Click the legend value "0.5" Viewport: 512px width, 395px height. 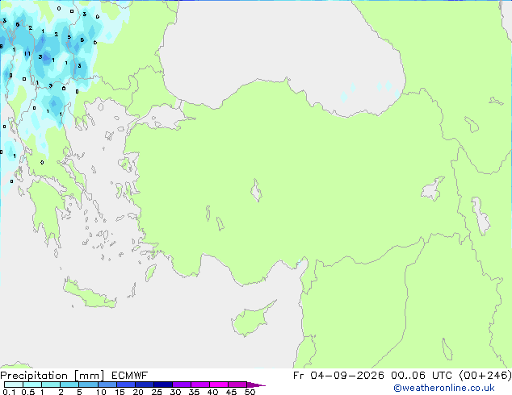[28, 392]
